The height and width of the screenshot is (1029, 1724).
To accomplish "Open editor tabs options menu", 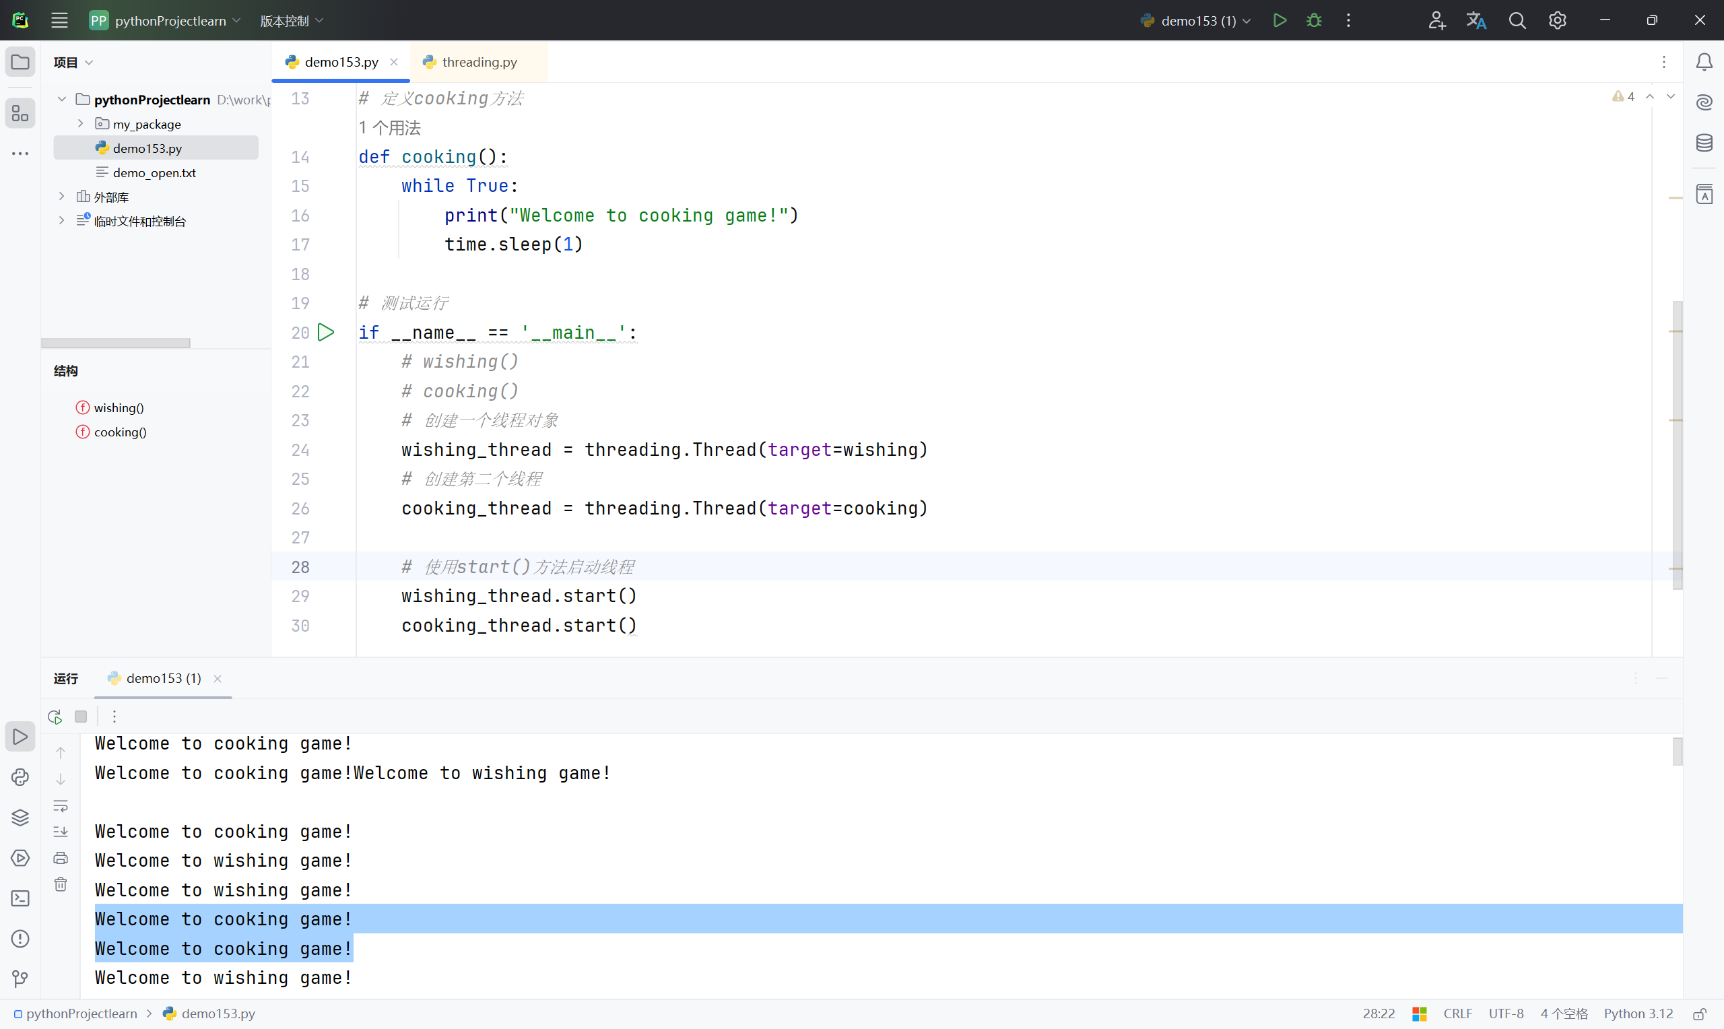I will (x=1663, y=63).
